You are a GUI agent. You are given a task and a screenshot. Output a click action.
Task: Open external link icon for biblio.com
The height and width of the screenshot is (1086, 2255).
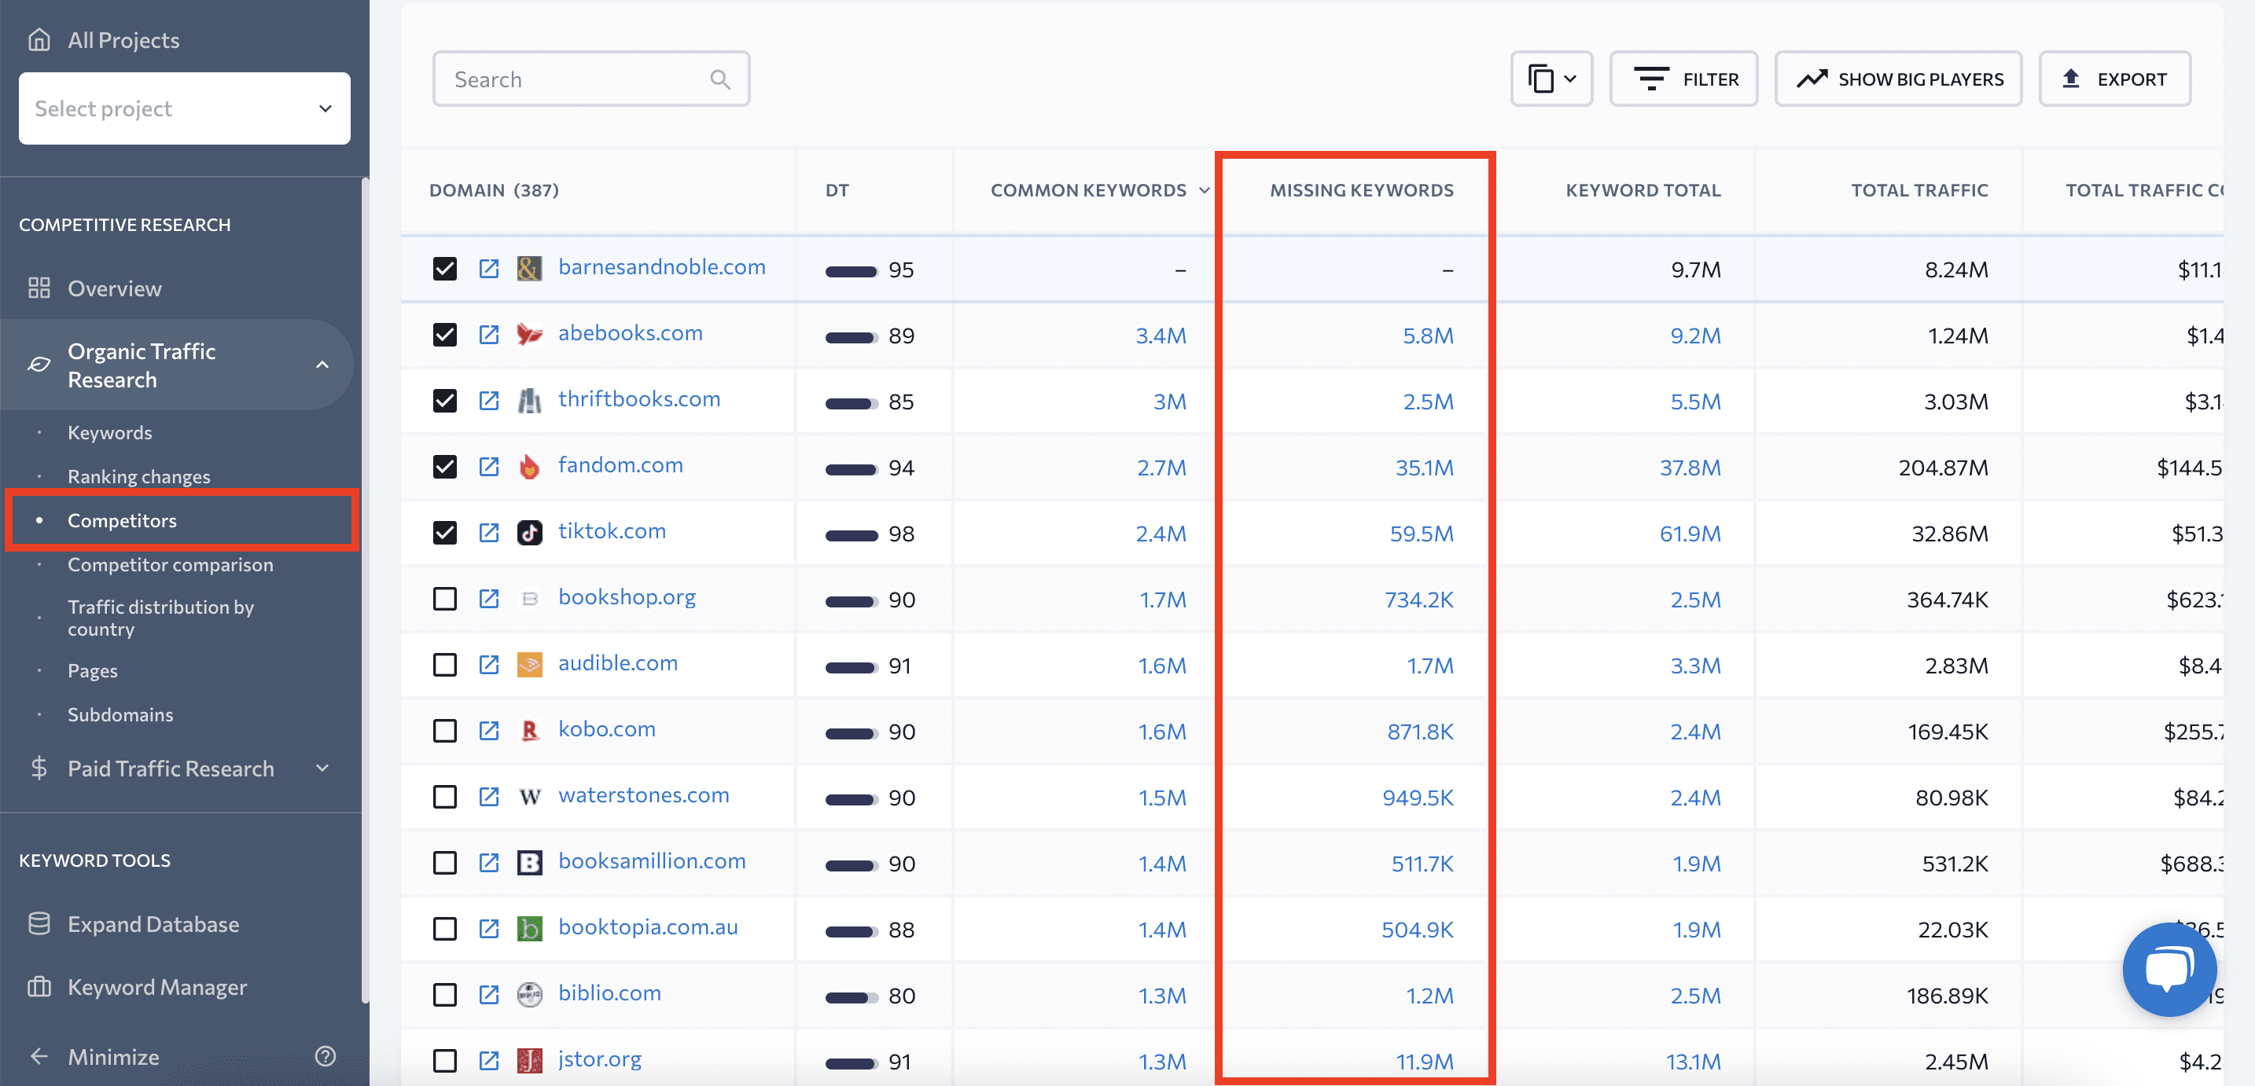[488, 995]
